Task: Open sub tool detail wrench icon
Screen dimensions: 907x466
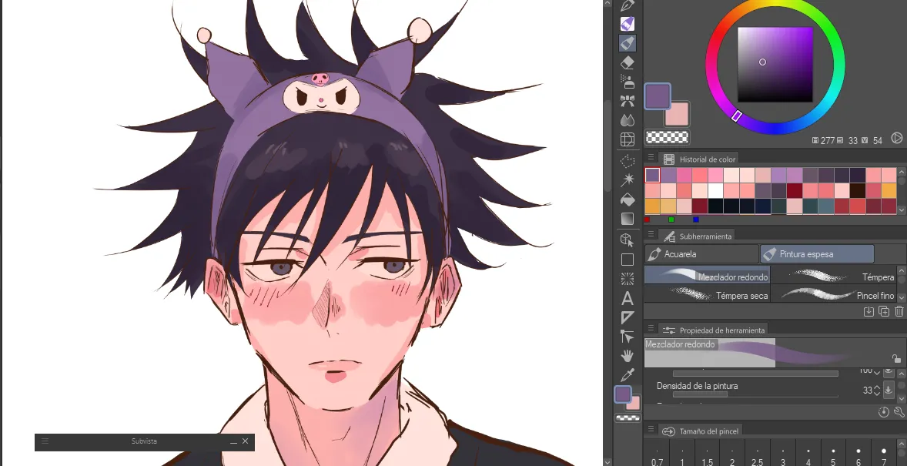Action: pyautogui.click(x=899, y=411)
